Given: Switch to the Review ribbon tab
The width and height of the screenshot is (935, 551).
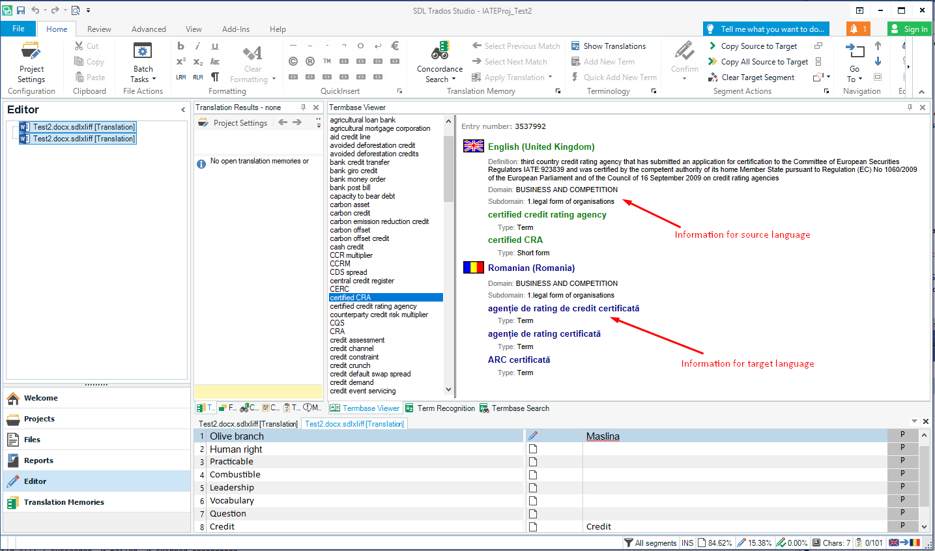Looking at the screenshot, I should (99, 29).
